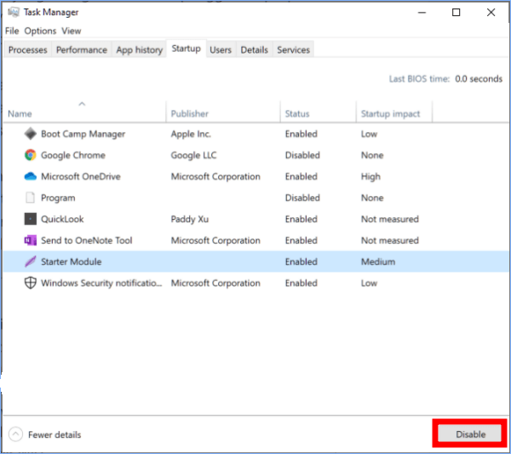
Task: Click Paddy Xu publisher cell
Action: coord(190,219)
